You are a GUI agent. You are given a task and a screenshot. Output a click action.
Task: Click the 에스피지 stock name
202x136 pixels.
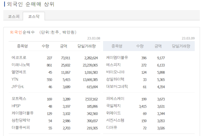click(x=114, y=65)
